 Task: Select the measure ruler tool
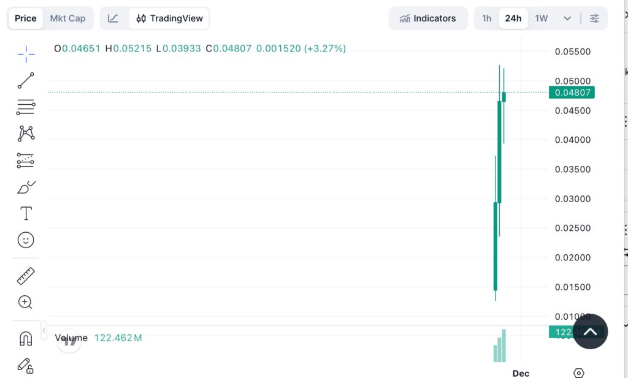point(25,276)
